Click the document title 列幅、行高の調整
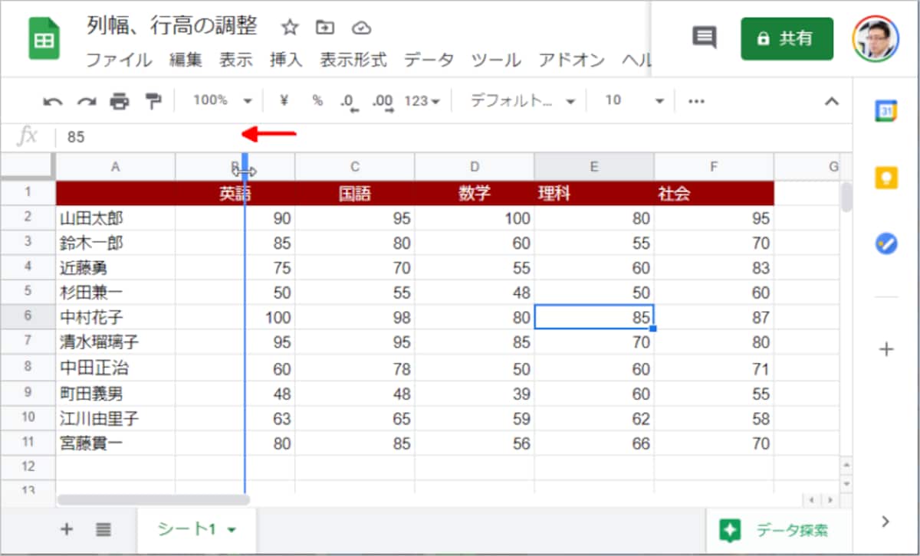 (172, 26)
